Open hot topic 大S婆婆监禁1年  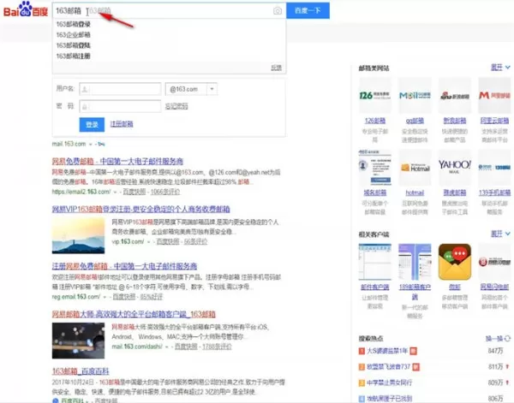click(x=387, y=351)
